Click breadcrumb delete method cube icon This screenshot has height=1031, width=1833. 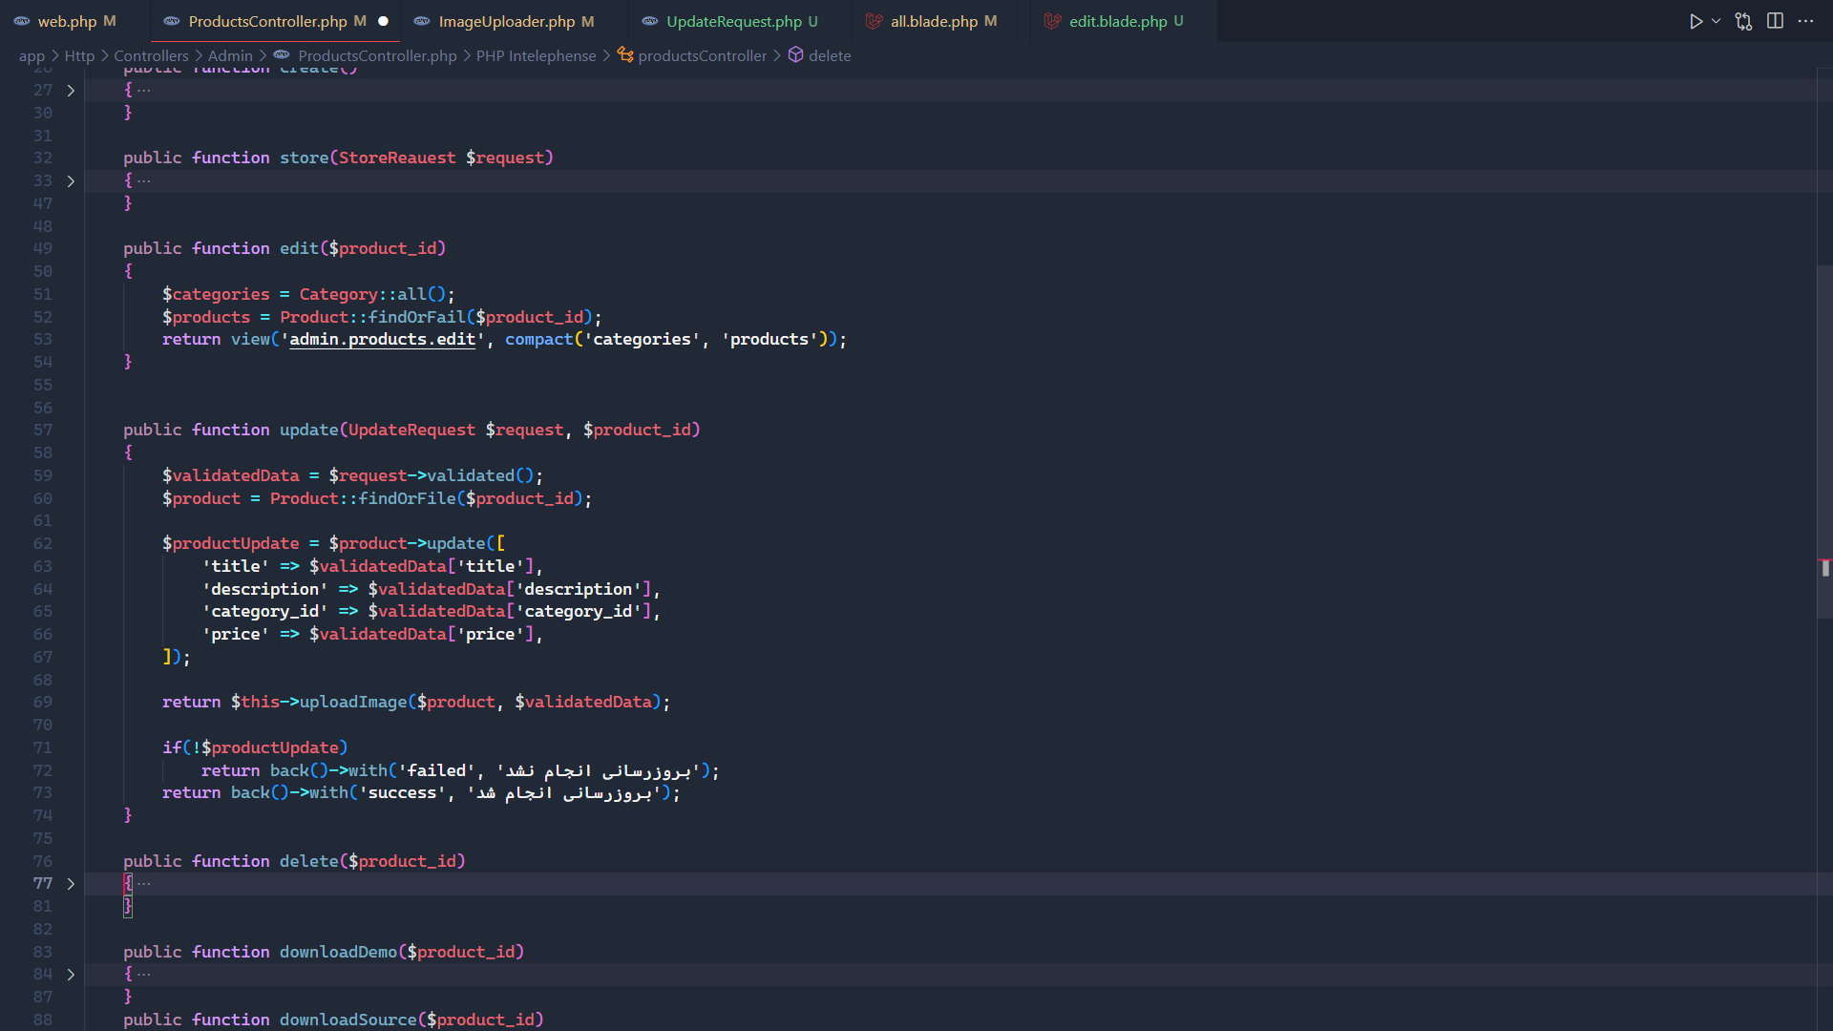(x=795, y=55)
